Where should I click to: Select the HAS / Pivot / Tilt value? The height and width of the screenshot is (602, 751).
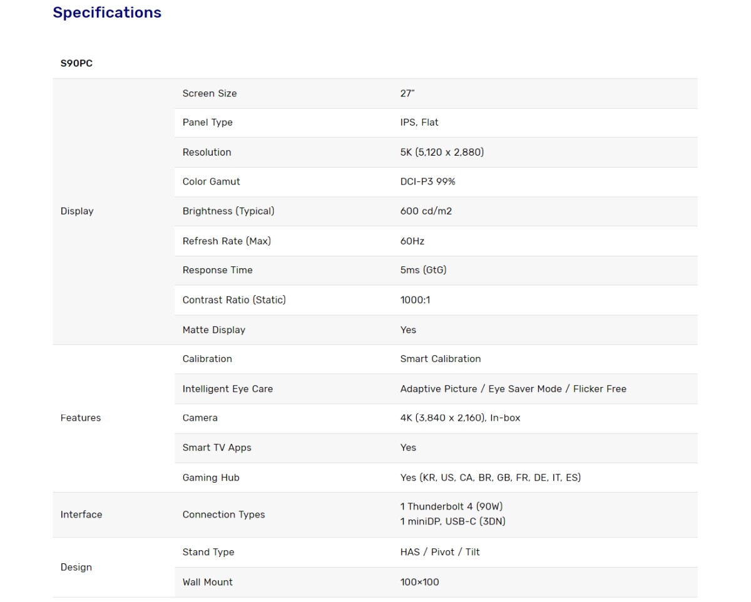[x=440, y=552]
